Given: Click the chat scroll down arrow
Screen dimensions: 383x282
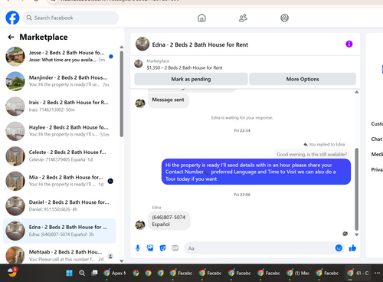Looking at the screenshot, I should [357, 234].
